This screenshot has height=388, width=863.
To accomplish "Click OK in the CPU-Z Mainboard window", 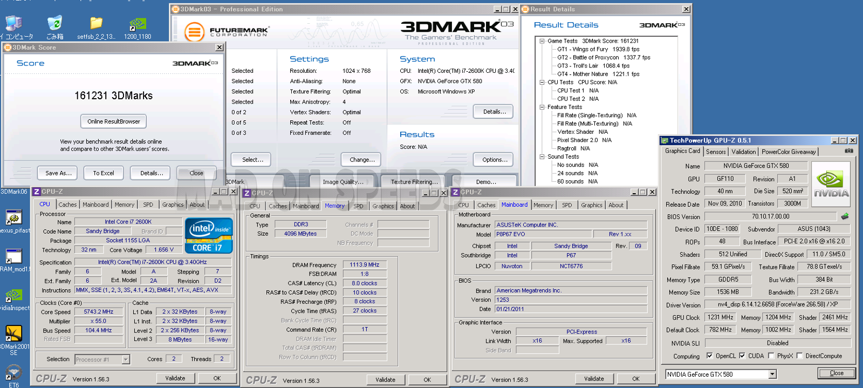I will coord(636,379).
